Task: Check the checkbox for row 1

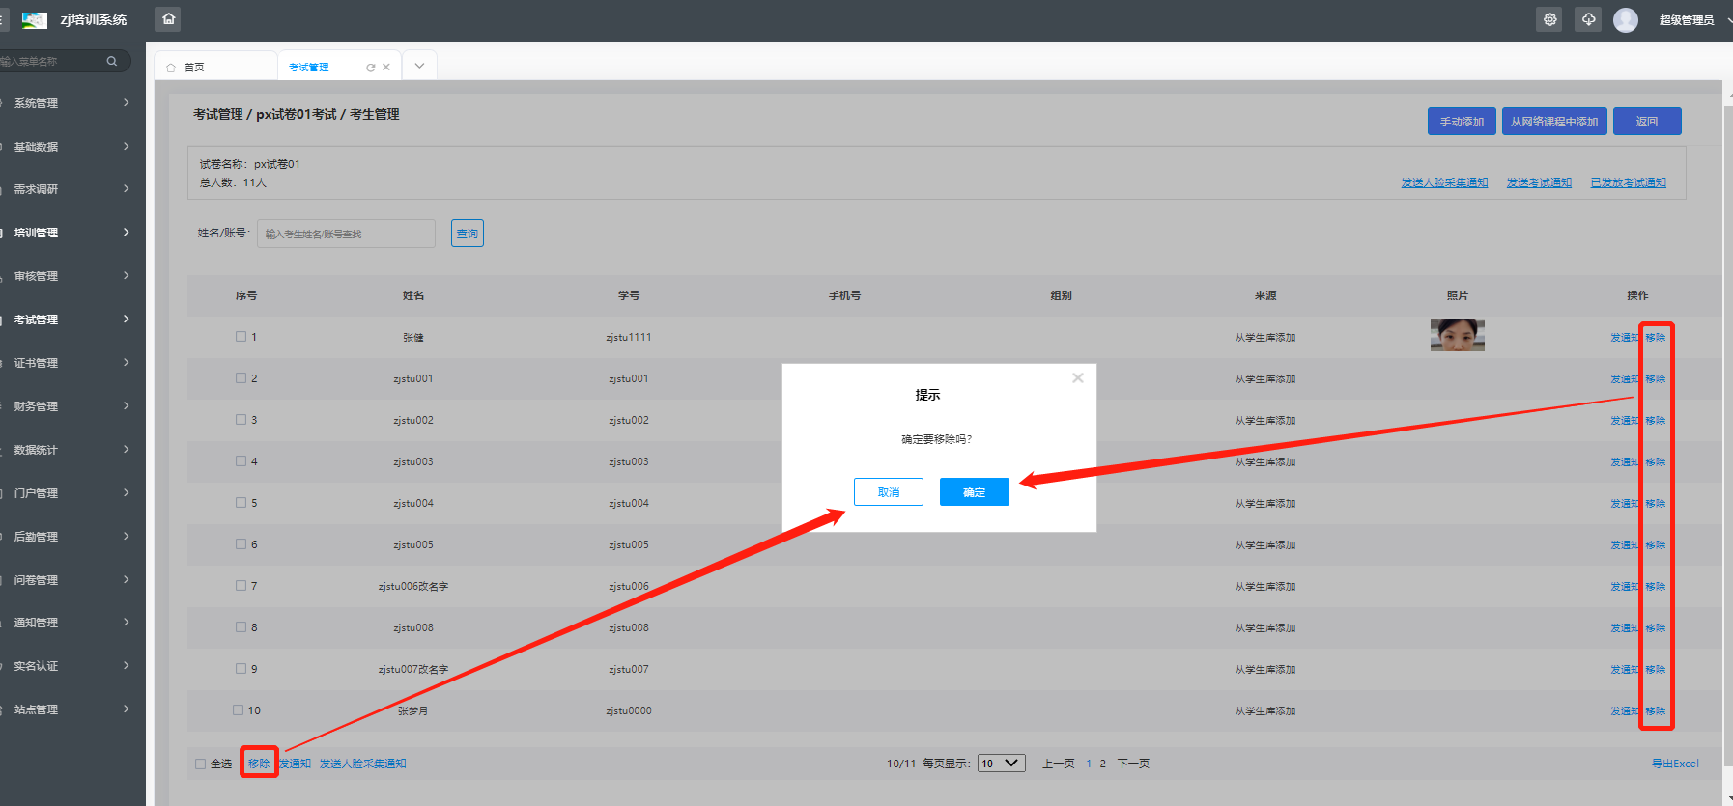Action: [x=241, y=337]
